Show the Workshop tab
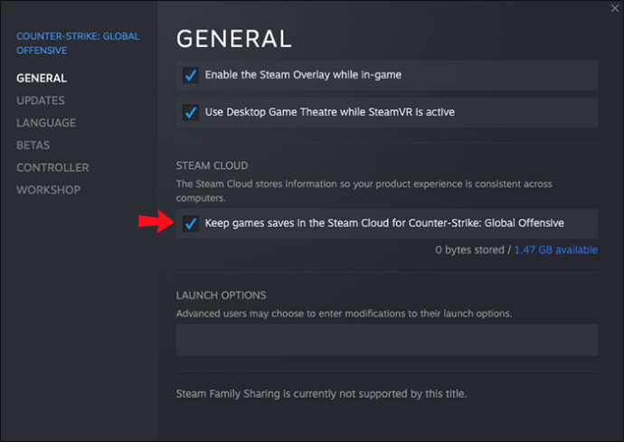Viewport: 624px width, 442px height. click(x=48, y=190)
